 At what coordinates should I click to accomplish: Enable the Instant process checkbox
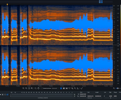point(42,88)
